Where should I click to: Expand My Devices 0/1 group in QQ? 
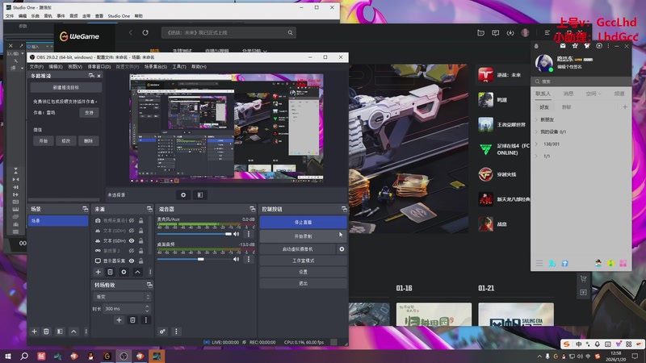pos(536,131)
